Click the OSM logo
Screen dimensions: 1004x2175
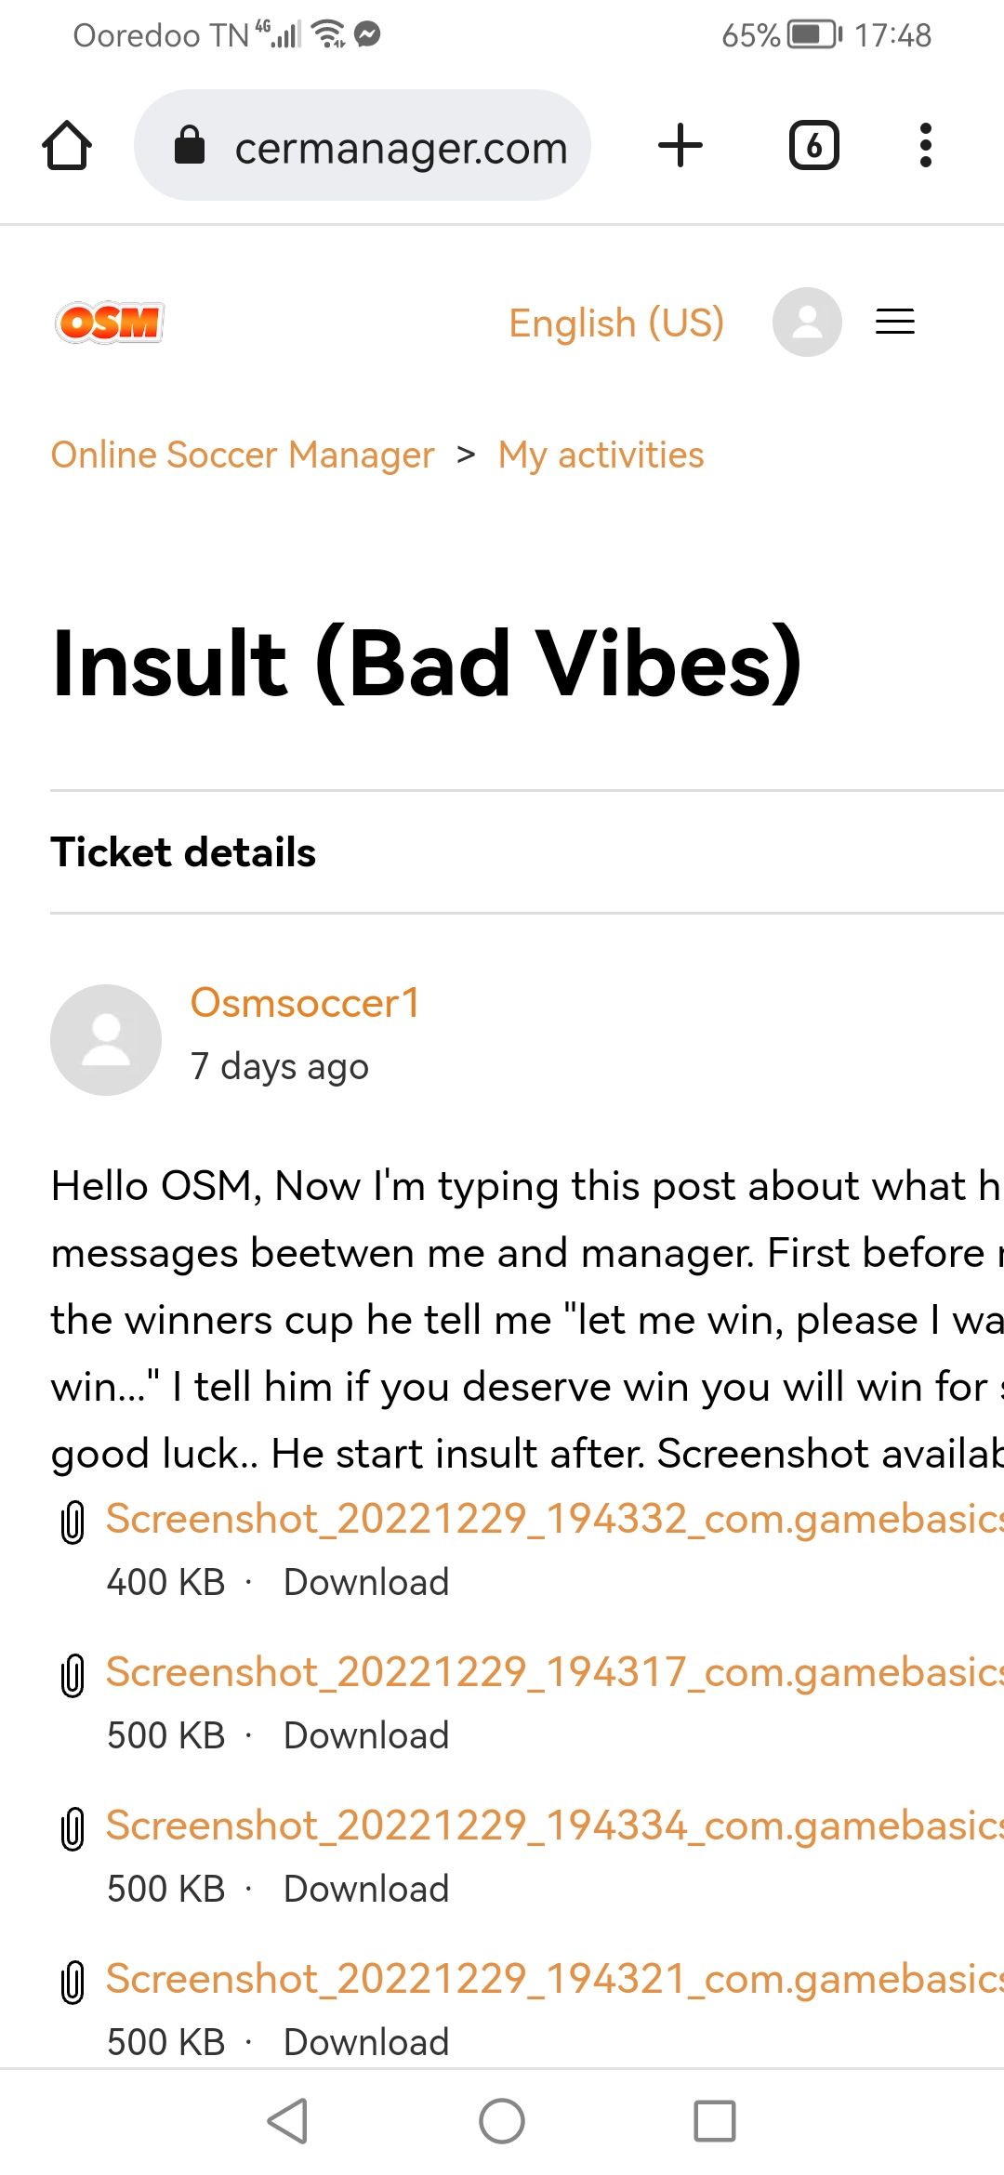click(110, 323)
